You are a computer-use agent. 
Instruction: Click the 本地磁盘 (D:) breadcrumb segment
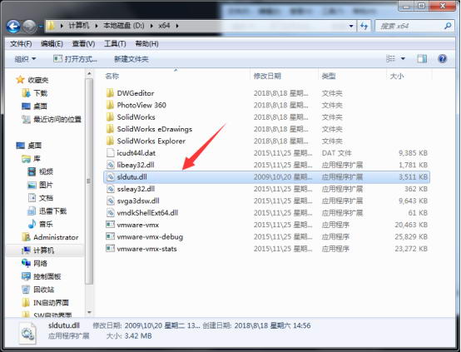point(124,26)
